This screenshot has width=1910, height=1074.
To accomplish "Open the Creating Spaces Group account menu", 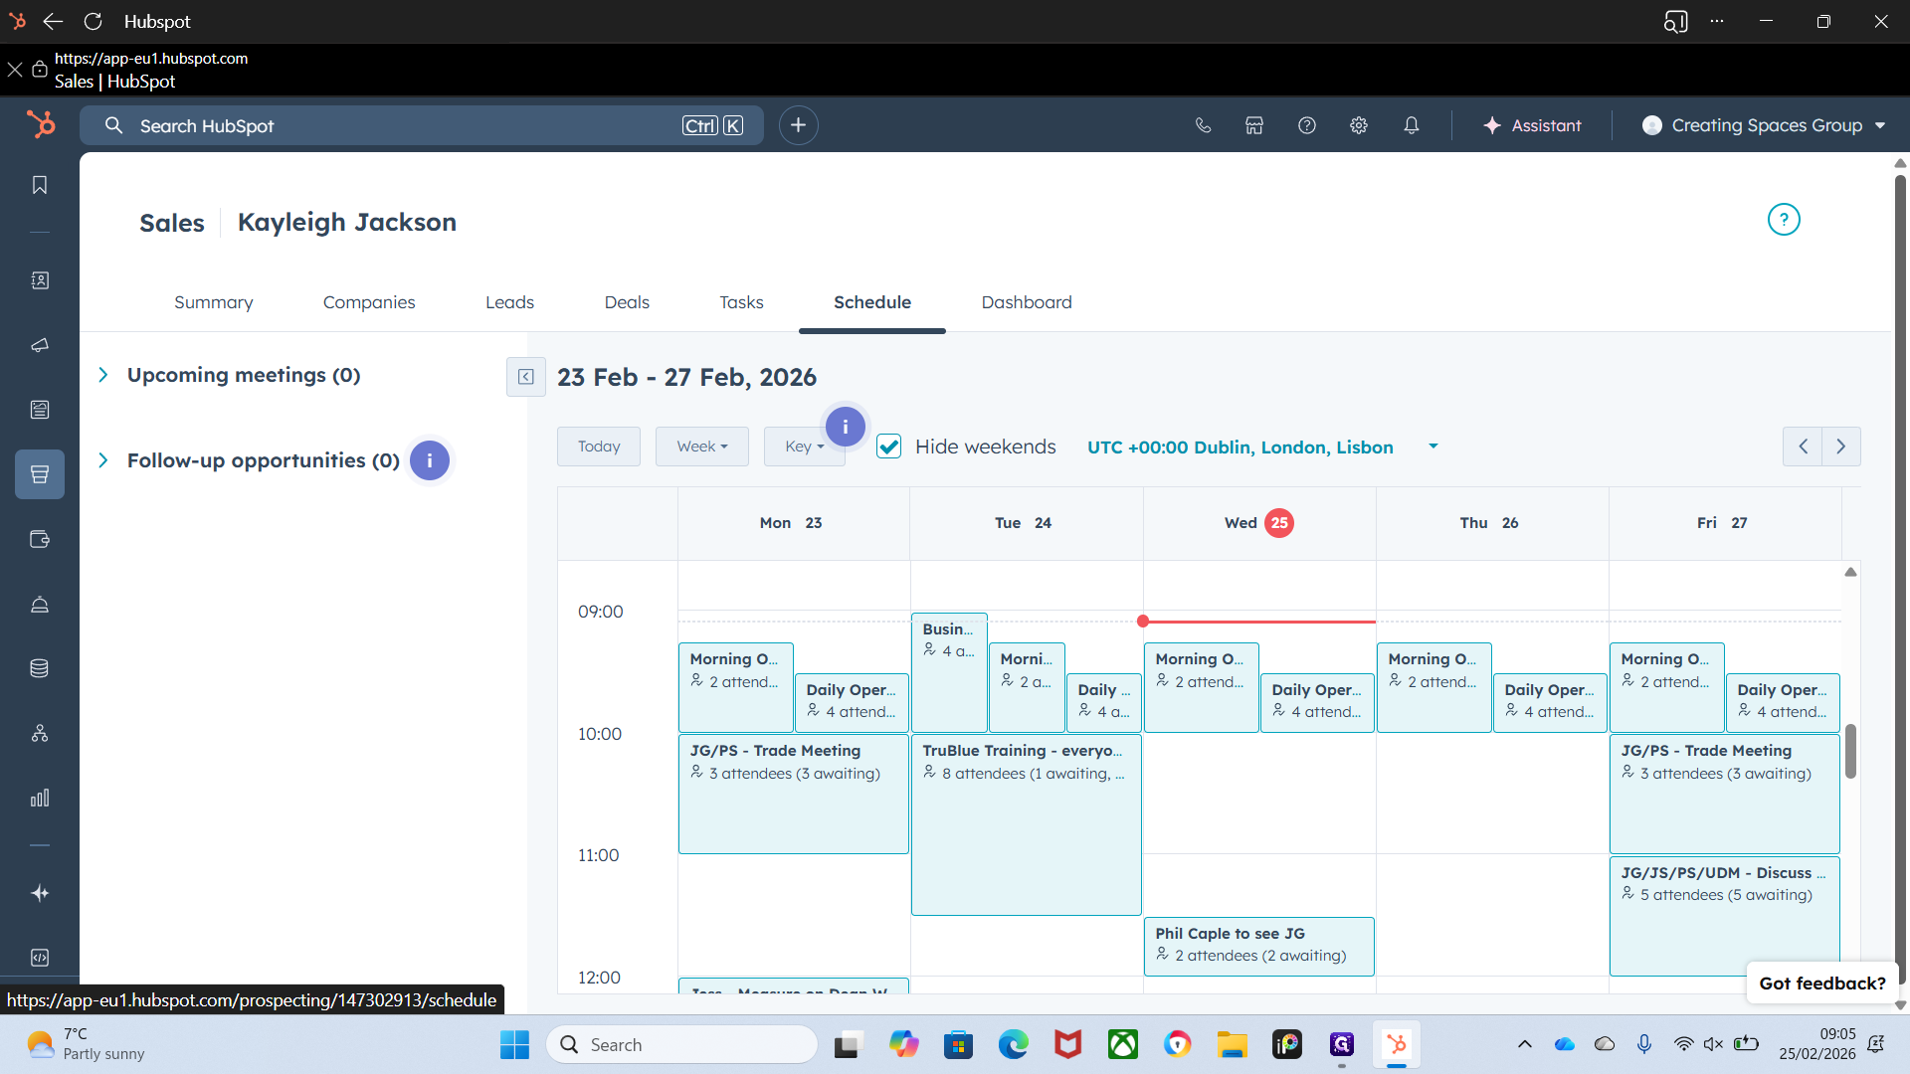I will [1764, 125].
